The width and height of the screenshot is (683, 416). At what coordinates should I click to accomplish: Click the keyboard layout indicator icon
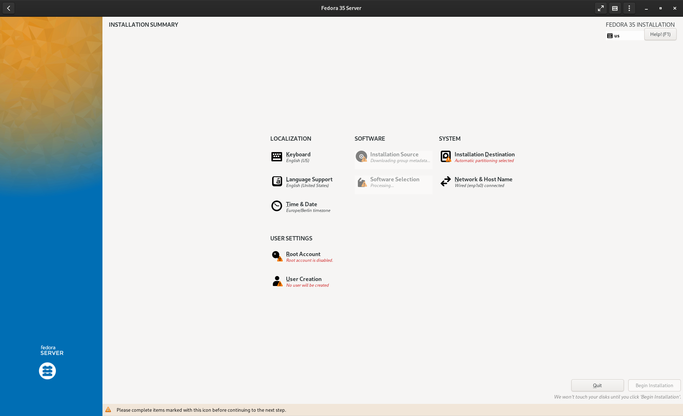[610, 36]
